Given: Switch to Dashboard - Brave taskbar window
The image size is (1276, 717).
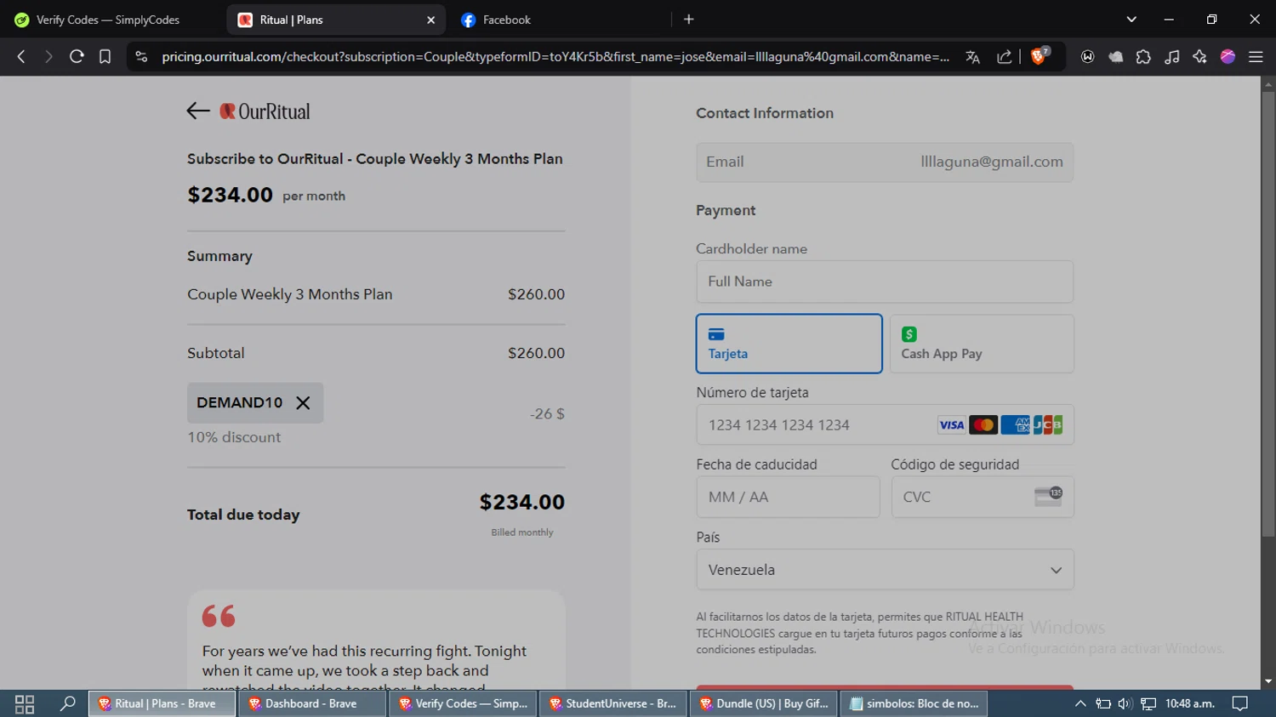Looking at the screenshot, I should pyautogui.click(x=311, y=703).
